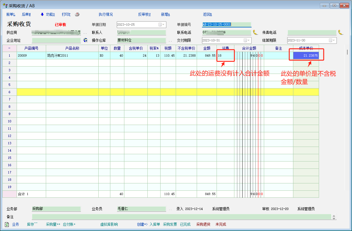Click the blue down-arrow 功能 icon
Viewport: 352px width, 231px height.
coord(42,15)
